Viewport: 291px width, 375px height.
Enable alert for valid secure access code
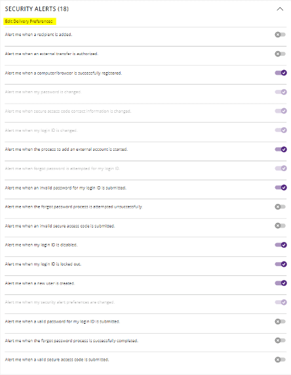[281, 359]
